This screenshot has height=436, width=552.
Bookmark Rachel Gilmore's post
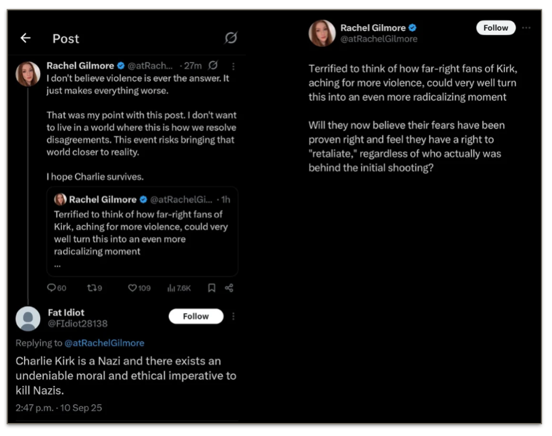coord(212,288)
